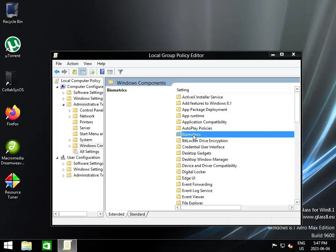
Task: Click the Filter funnel toolbar icon
Action: tap(120, 72)
